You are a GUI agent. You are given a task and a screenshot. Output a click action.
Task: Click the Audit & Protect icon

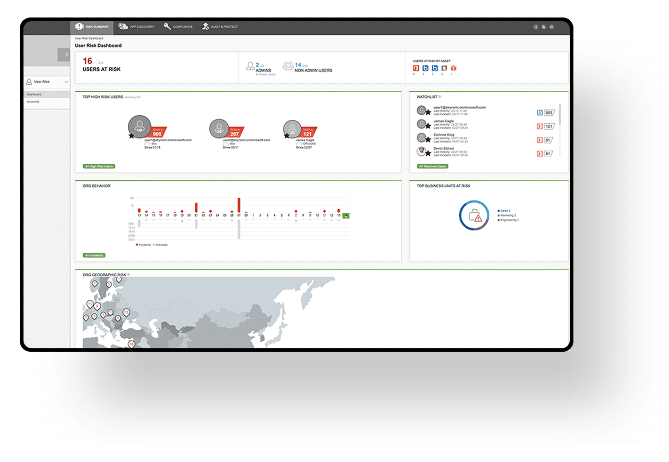[x=206, y=26]
